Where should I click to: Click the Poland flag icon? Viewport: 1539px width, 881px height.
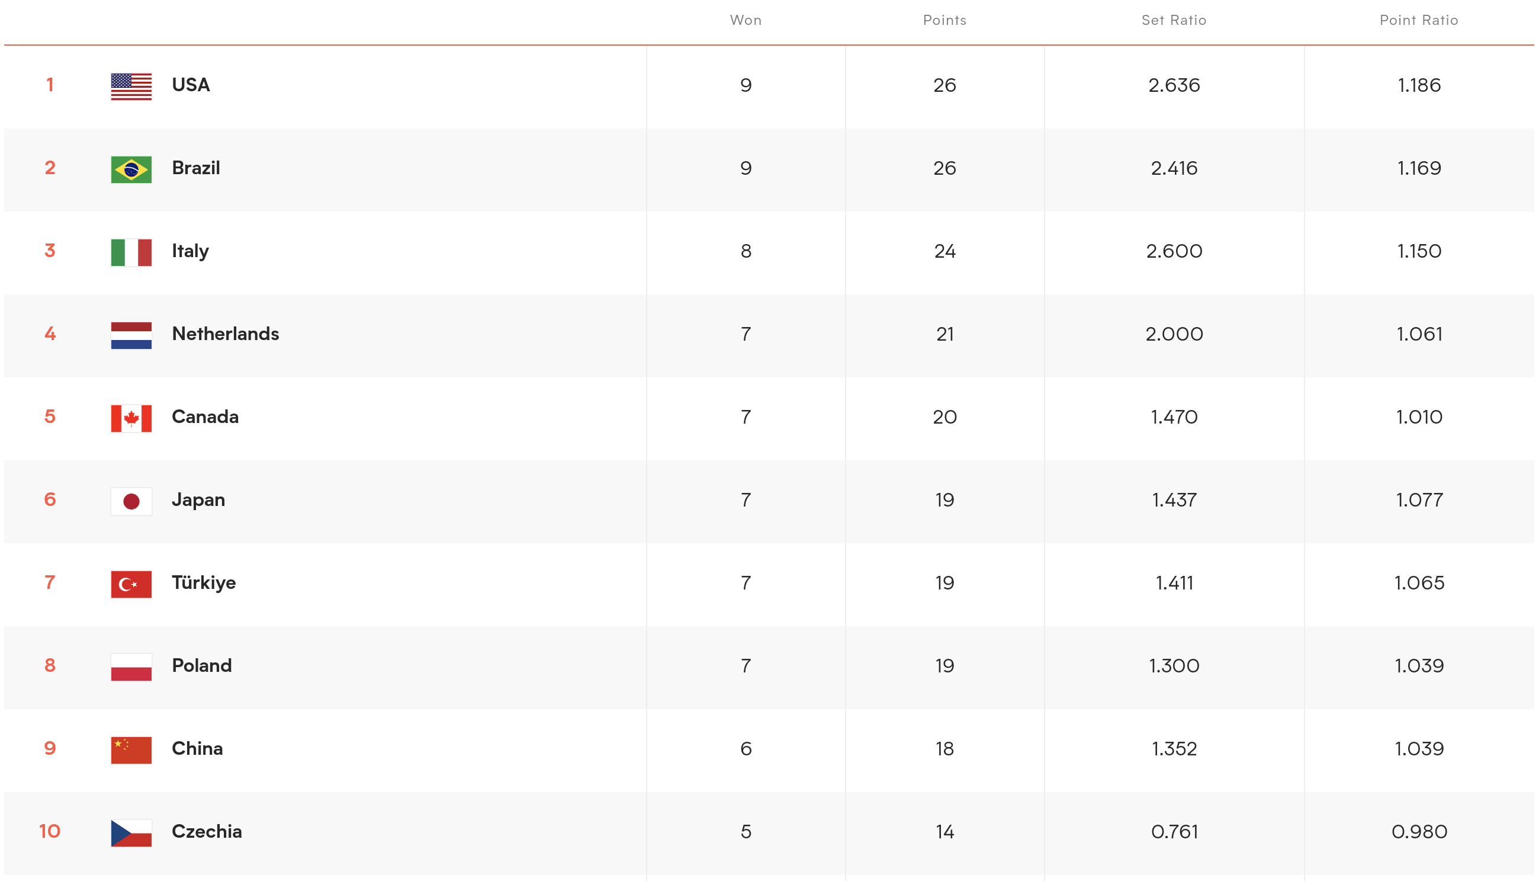point(131,667)
